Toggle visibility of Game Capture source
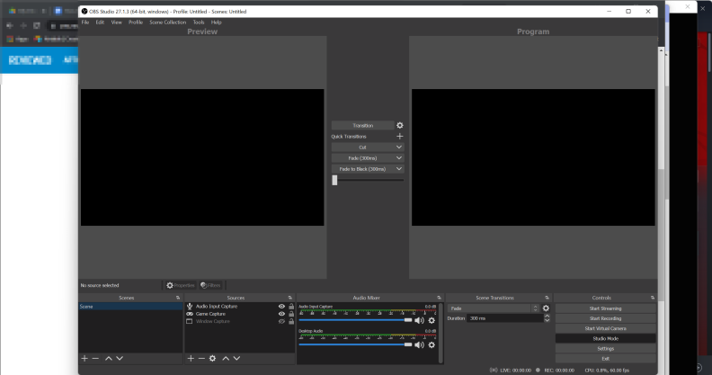Screen dimensions: 712x375 click(x=281, y=314)
